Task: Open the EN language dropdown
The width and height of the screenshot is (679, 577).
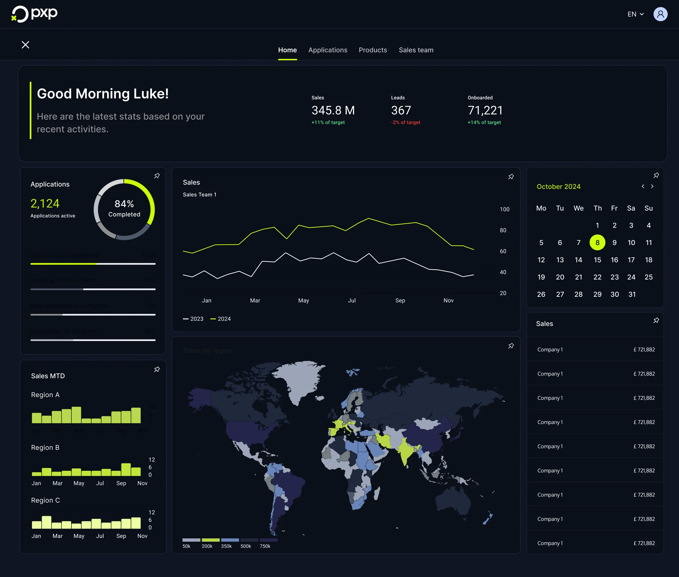Action: [x=635, y=14]
